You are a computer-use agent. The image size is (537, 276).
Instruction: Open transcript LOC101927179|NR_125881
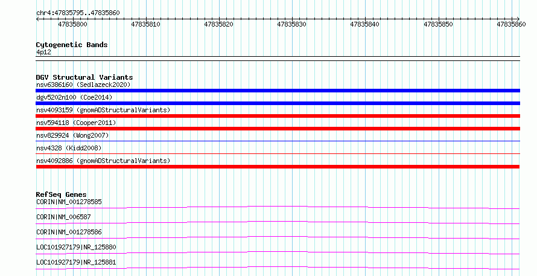pos(76,262)
